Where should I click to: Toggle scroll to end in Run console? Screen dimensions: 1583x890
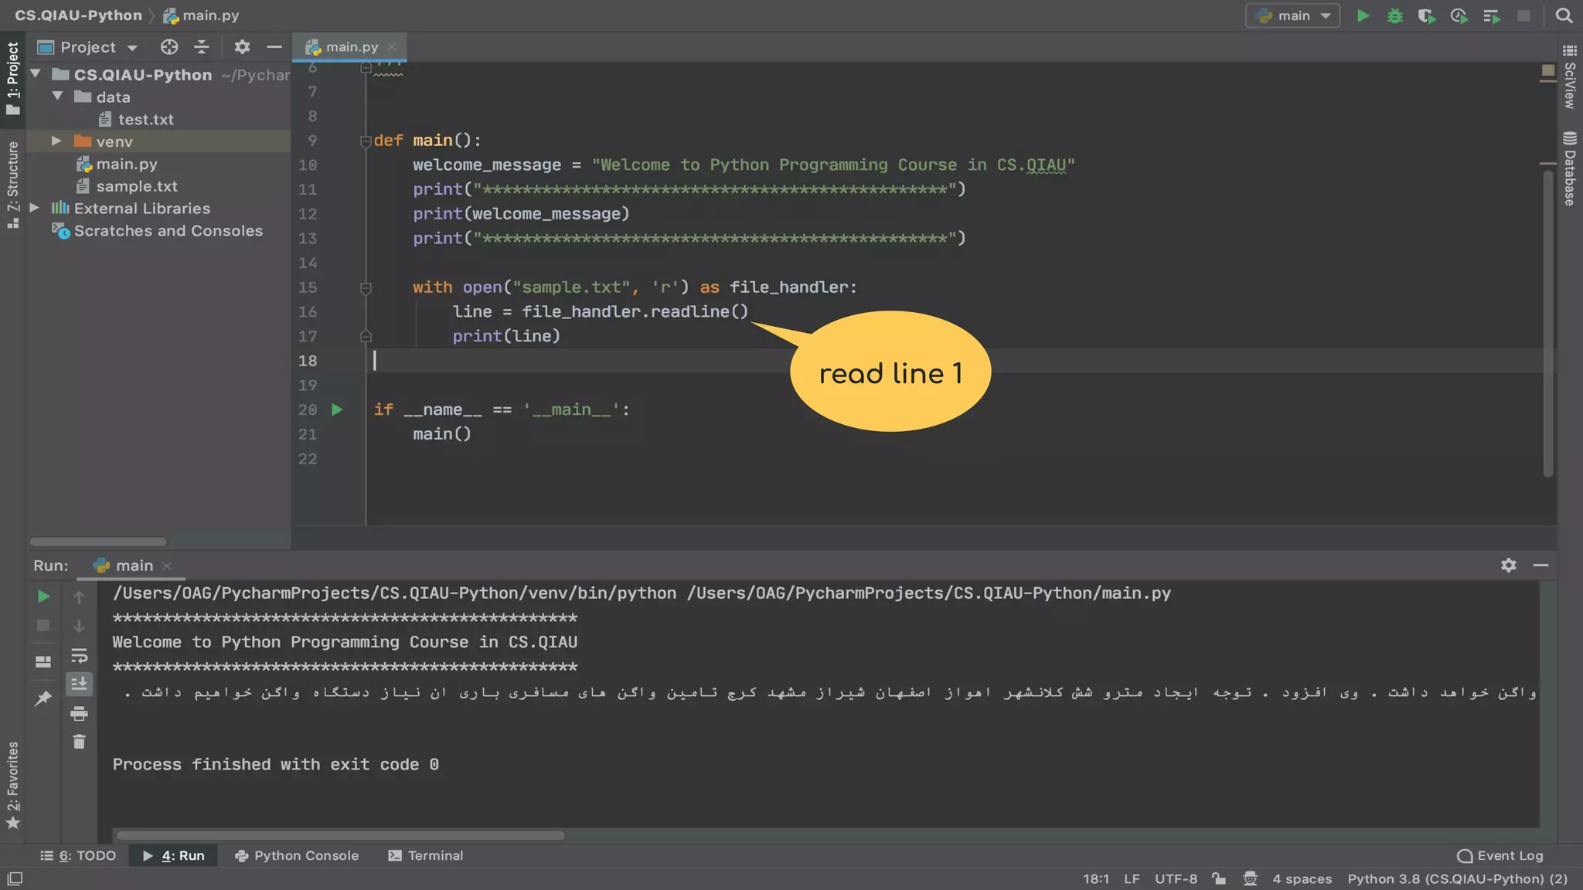79,684
